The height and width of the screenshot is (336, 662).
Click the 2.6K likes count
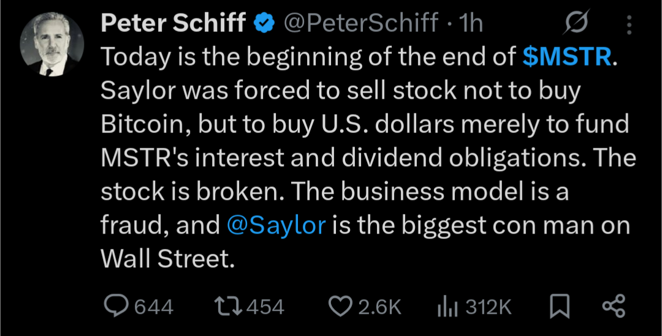point(379,307)
